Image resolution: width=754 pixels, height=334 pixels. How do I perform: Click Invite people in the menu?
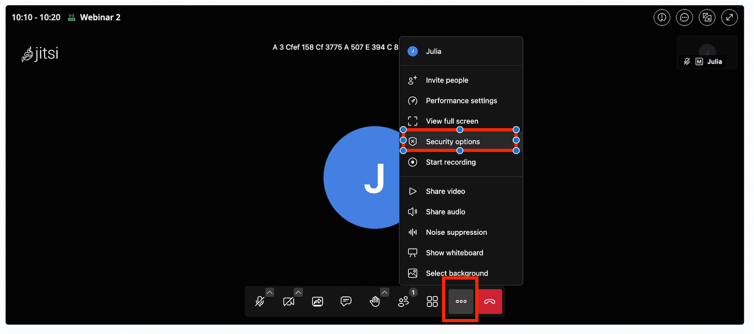[x=447, y=80]
